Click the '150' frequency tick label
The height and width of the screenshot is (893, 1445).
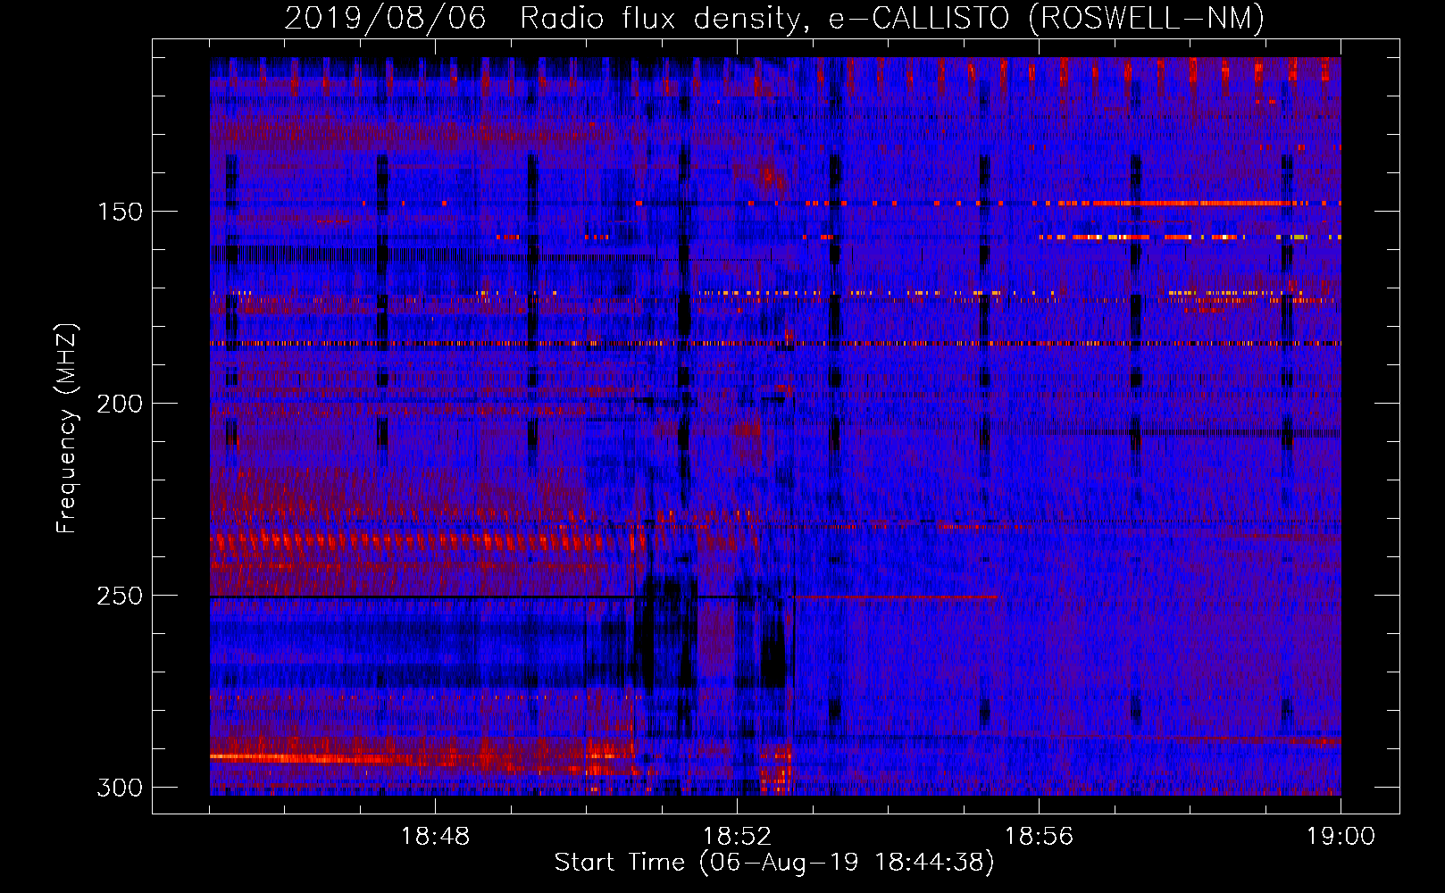click(120, 212)
